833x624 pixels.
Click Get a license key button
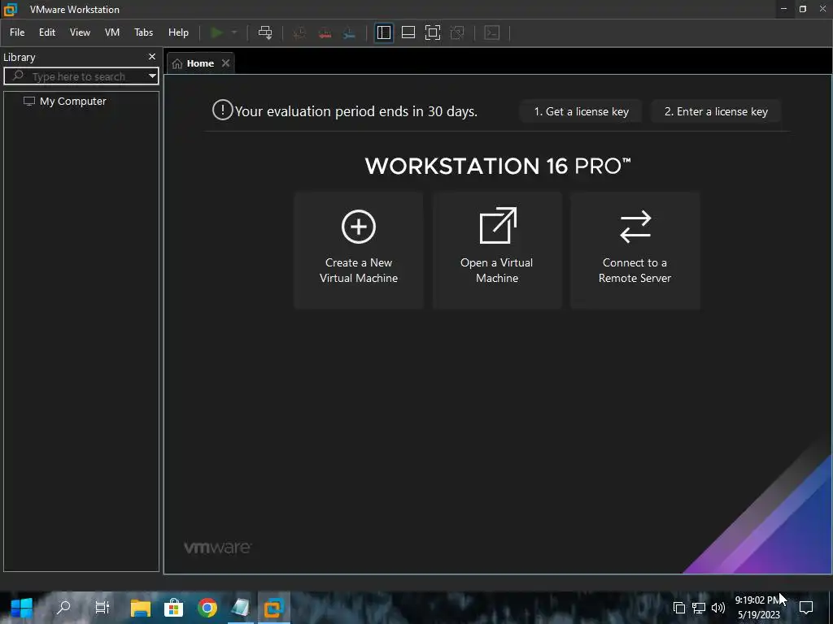tap(581, 111)
